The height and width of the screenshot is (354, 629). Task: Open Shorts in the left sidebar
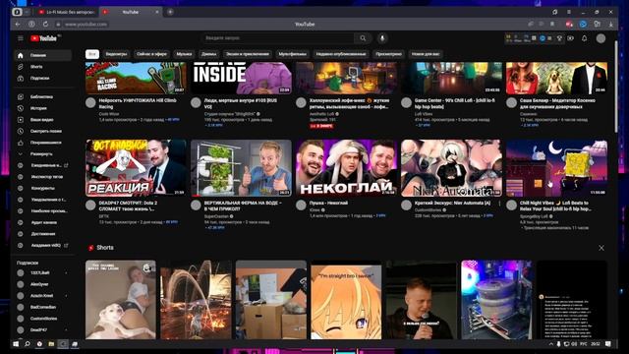coord(42,67)
